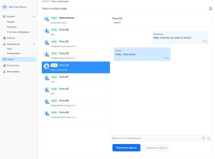215x159 pixels.
Task: Open Товари in the catalog menu
Action: (x=11, y=22)
